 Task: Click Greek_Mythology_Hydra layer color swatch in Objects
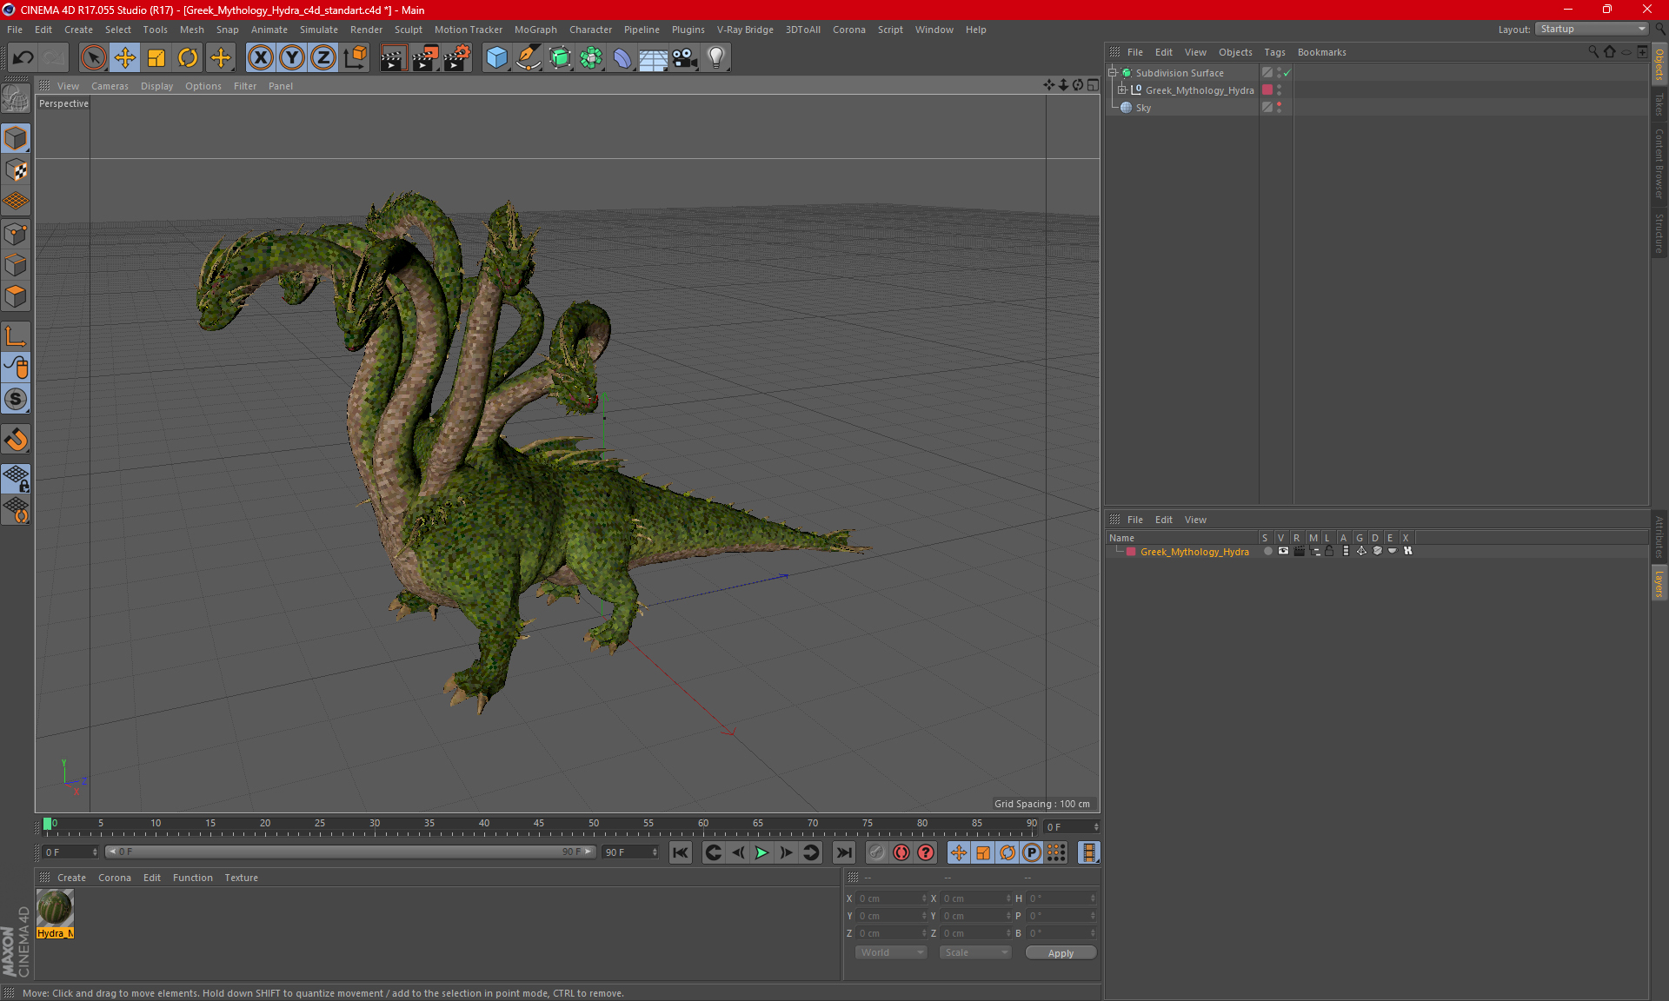coord(1267,90)
